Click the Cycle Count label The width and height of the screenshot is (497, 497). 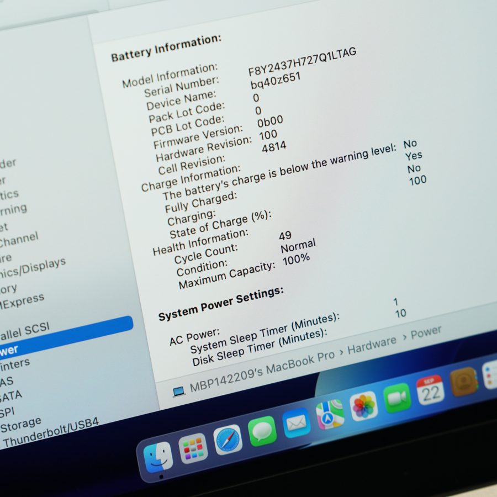[x=206, y=254]
